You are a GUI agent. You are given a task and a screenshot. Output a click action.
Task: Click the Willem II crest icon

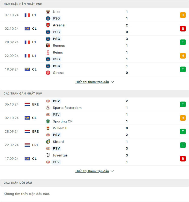pyautogui.click(x=48, y=128)
